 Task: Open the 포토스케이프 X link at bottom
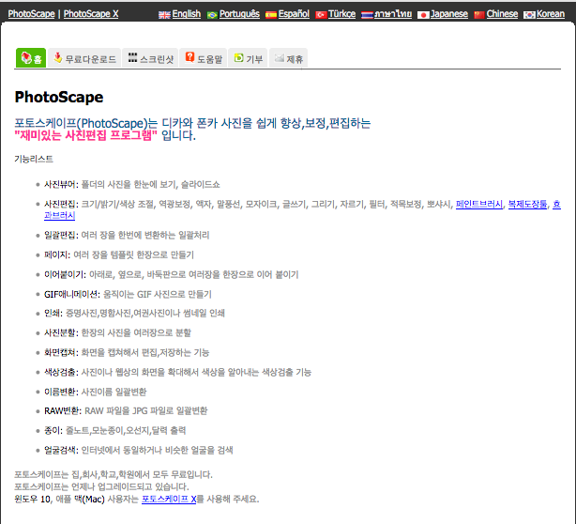(x=169, y=499)
